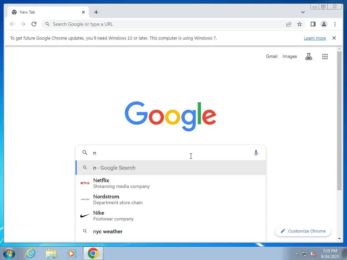Choose the Nike suggestion
The width and height of the screenshot is (347, 260).
pyautogui.click(x=170, y=216)
